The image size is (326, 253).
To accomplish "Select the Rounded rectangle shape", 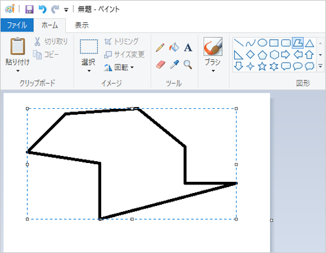I will (x=286, y=43).
